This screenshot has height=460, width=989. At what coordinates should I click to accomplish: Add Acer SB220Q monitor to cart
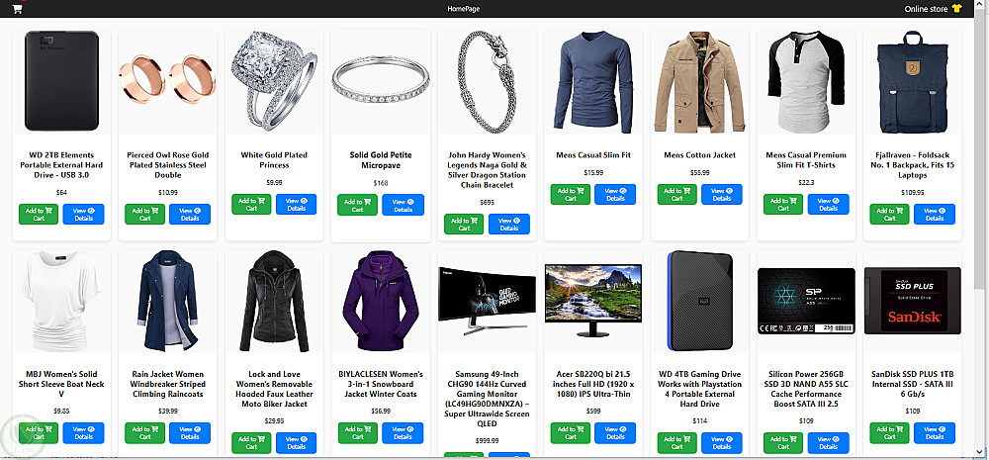point(571,433)
